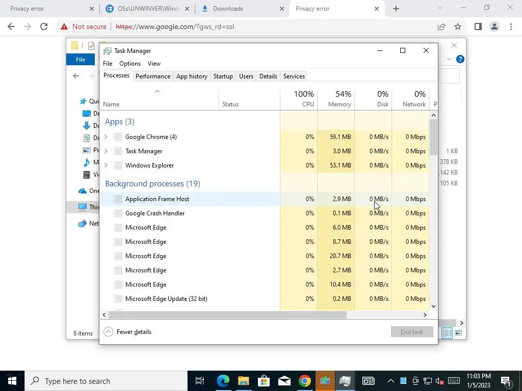Show hidden system tray icons
This screenshot has height=391, width=522.
(391, 381)
